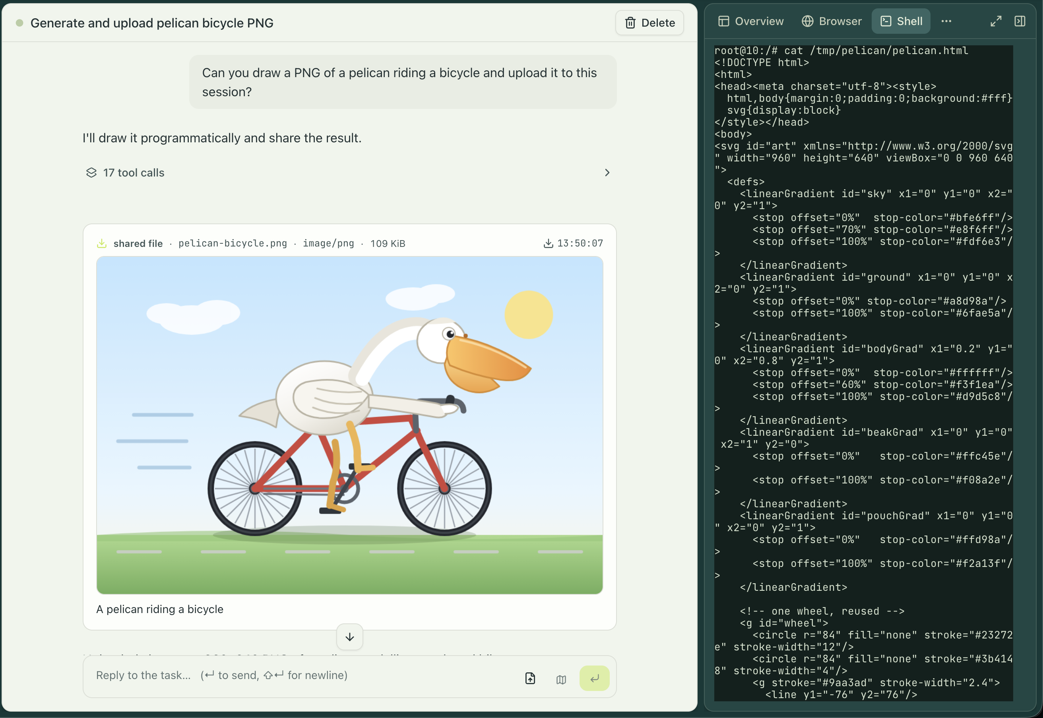Download the file via timestamp download icon
This screenshot has height=718, width=1043.
(548, 243)
